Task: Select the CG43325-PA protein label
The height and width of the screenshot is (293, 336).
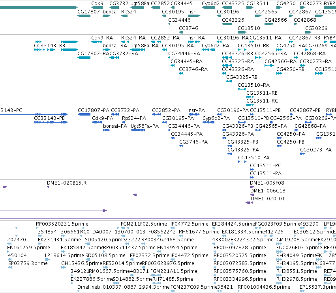Action: pyautogui.click(x=243, y=150)
